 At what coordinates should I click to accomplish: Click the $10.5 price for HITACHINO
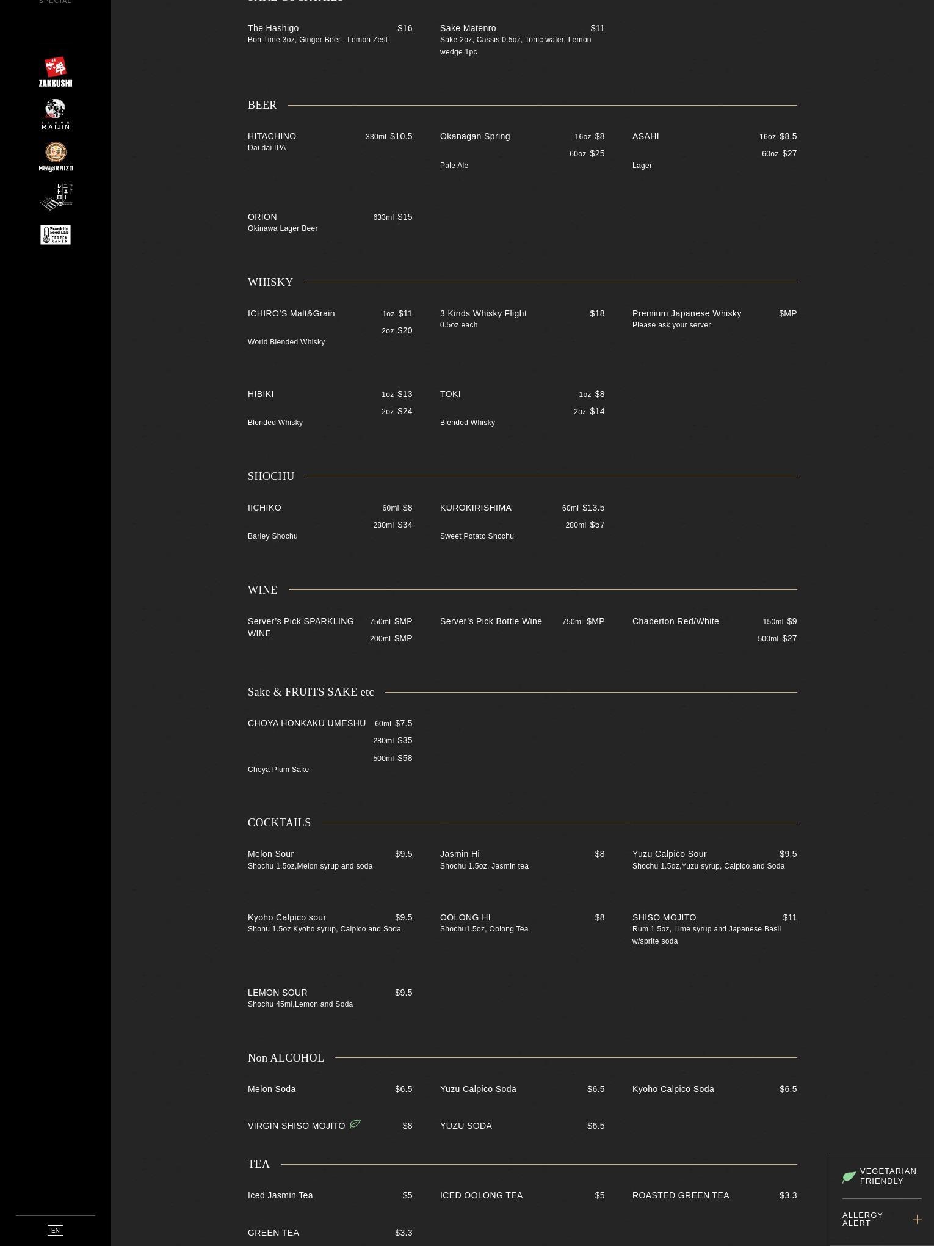pos(401,136)
